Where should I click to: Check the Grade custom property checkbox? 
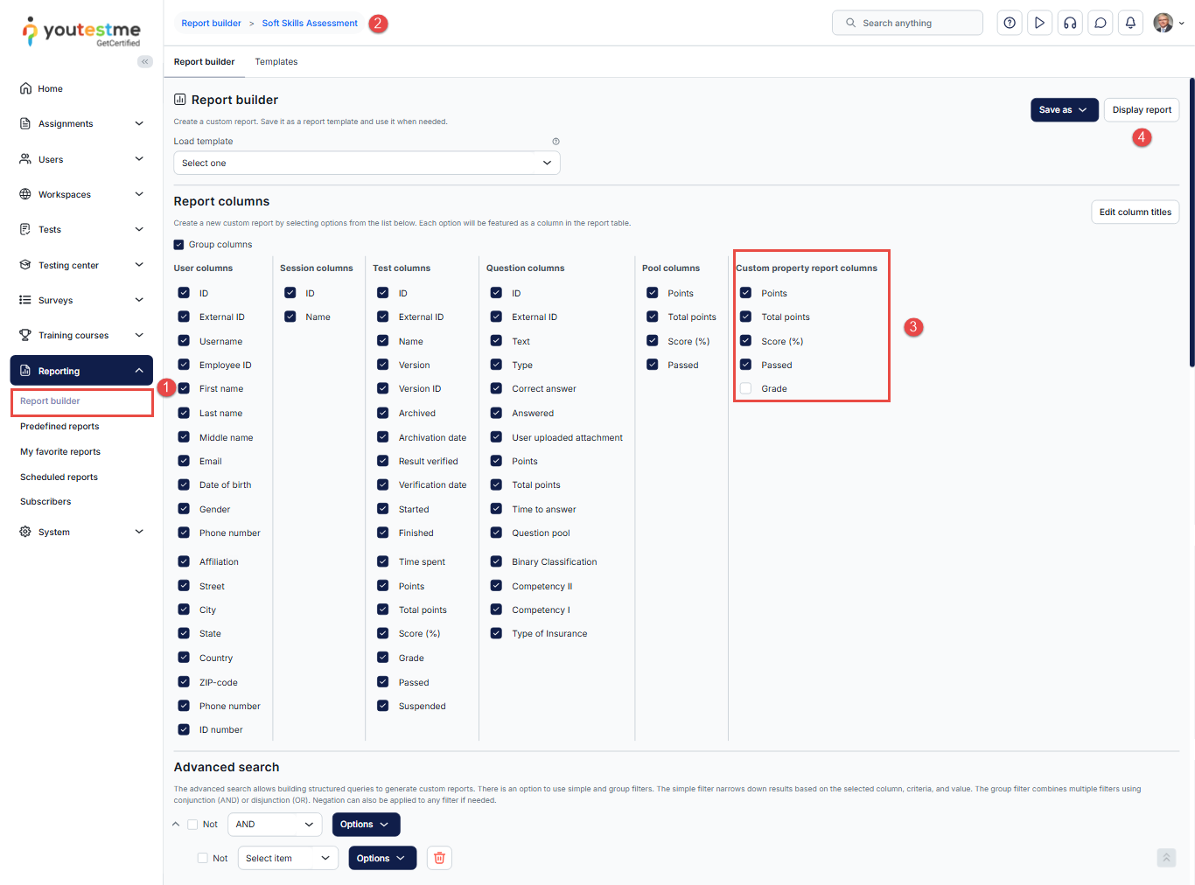[x=746, y=389]
